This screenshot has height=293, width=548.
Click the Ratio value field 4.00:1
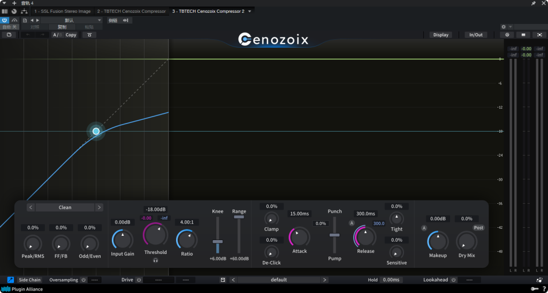(x=187, y=222)
